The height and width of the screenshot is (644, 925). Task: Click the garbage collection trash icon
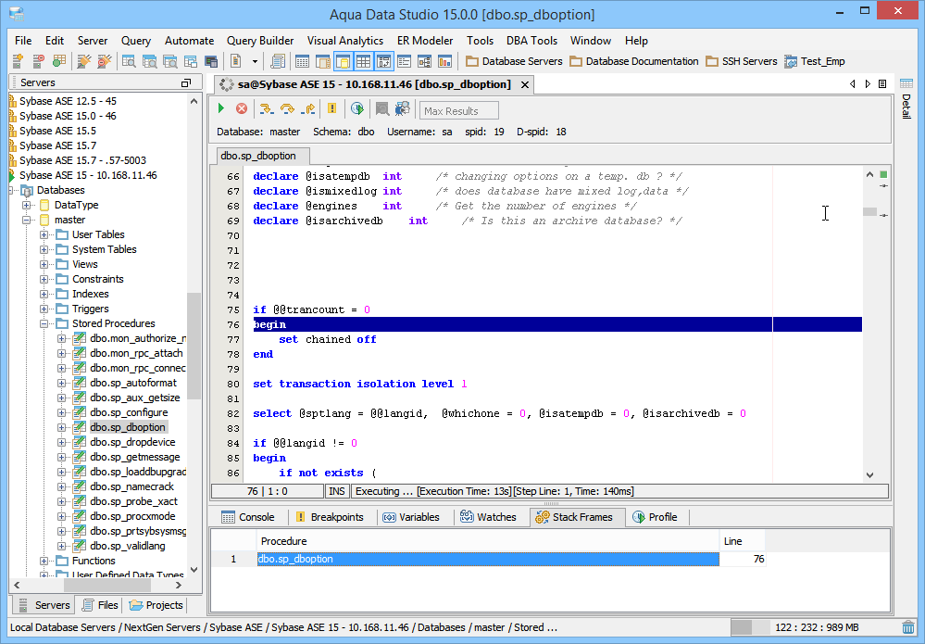tap(908, 627)
